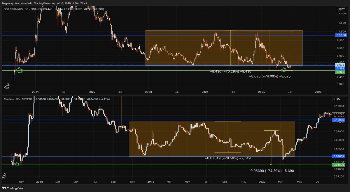Click 15.500 on the DOT price scale
Viewport: 350px width, 192px height.
pos(341,23)
